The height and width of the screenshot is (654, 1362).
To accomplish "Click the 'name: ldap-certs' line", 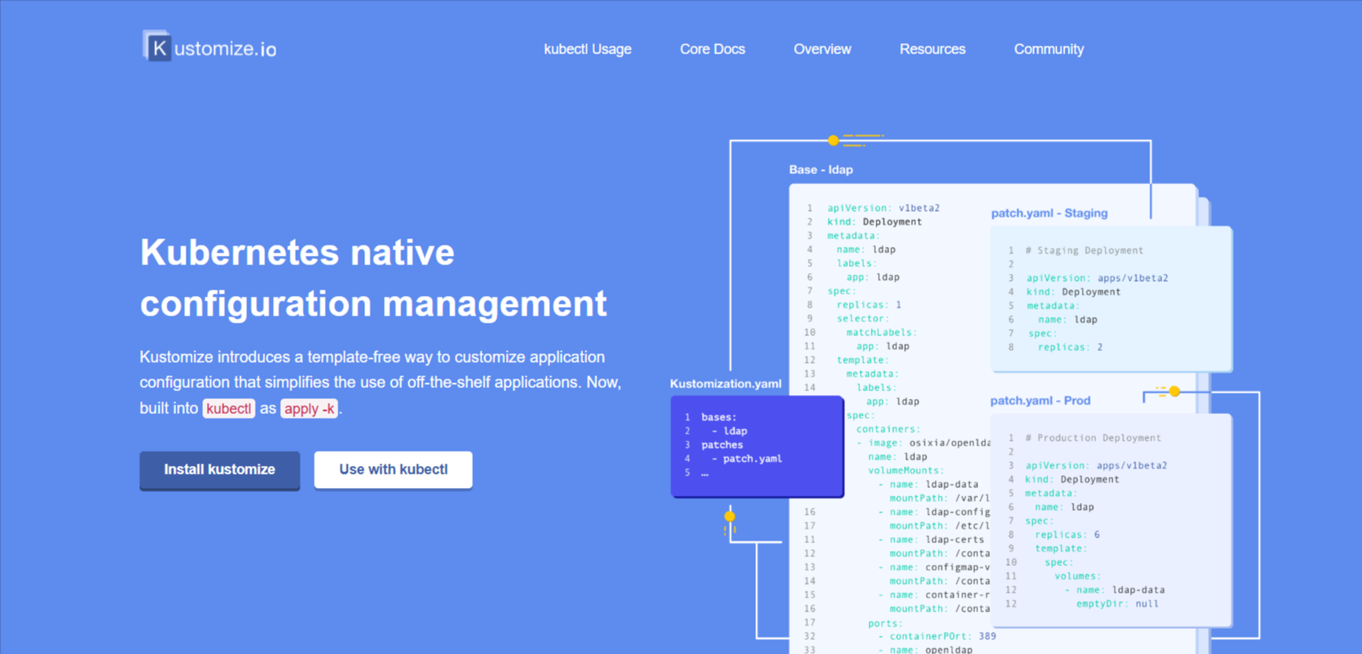I will (x=931, y=540).
